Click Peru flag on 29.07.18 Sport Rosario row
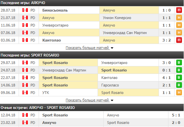Image resolution: width=184 pixels, height=127 pixels. (25, 63)
